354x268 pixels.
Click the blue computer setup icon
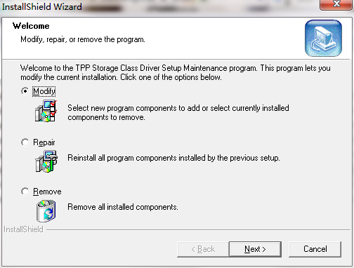pyautogui.click(x=323, y=38)
